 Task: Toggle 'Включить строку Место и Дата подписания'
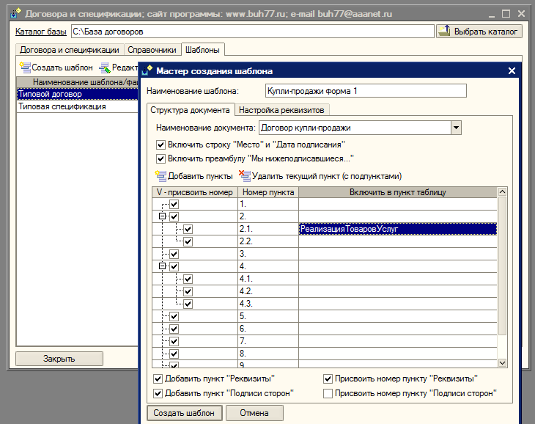pyautogui.click(x=161, y=145)
